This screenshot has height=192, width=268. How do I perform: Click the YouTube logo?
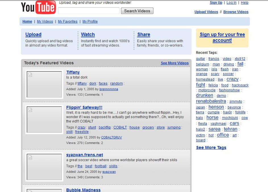point(38,8)
